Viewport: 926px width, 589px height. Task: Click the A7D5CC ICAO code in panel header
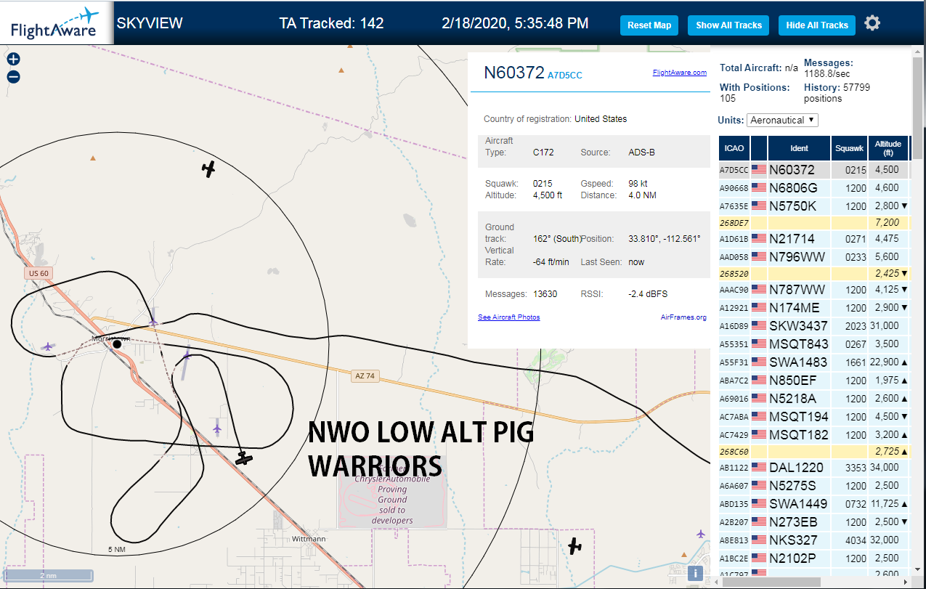point(565,76)
